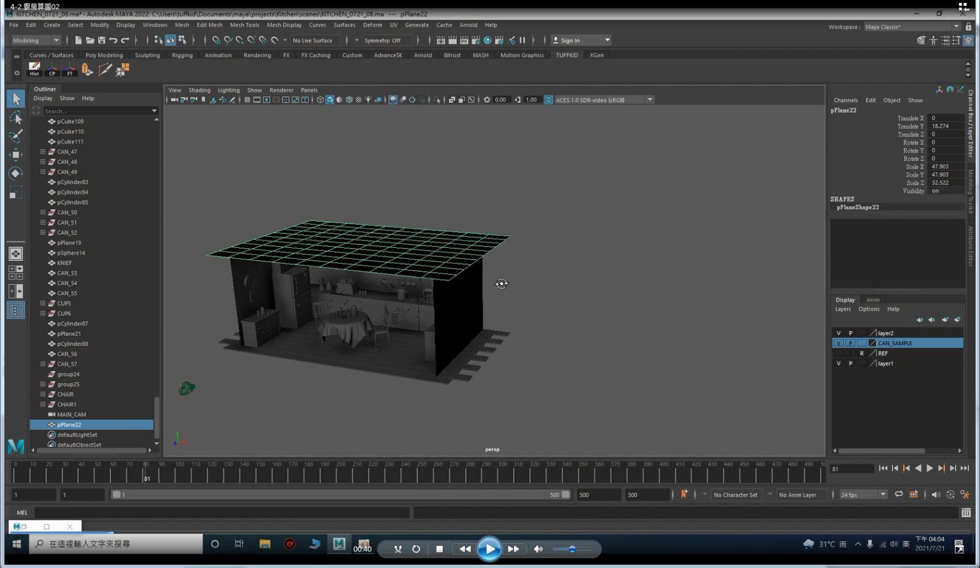The height and width of the screenshot is (568, 980).
Task: Expand the CHAIR group in Outliner
Action: (x=43, y=394)
